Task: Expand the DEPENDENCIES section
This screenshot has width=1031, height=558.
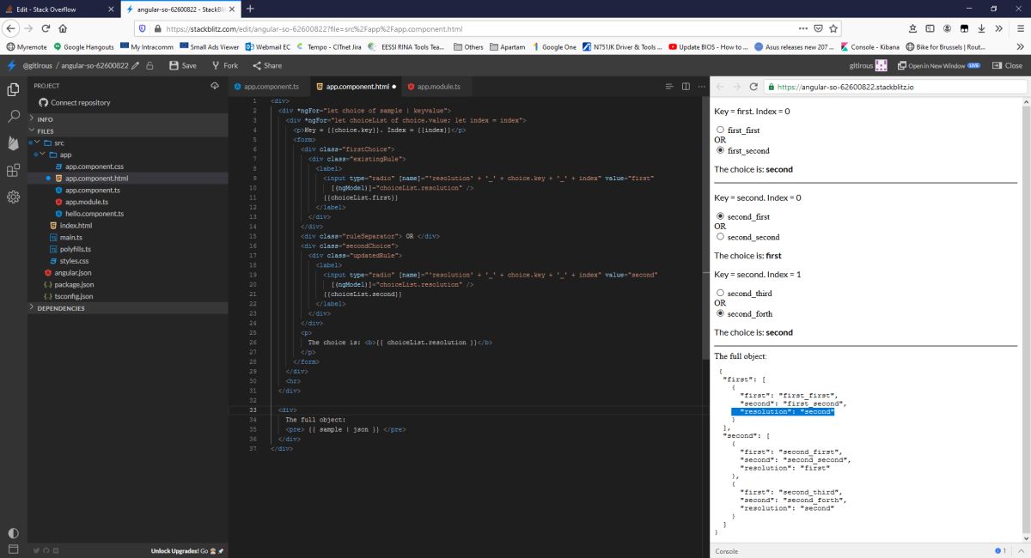Action: click(x=128, y=308)
